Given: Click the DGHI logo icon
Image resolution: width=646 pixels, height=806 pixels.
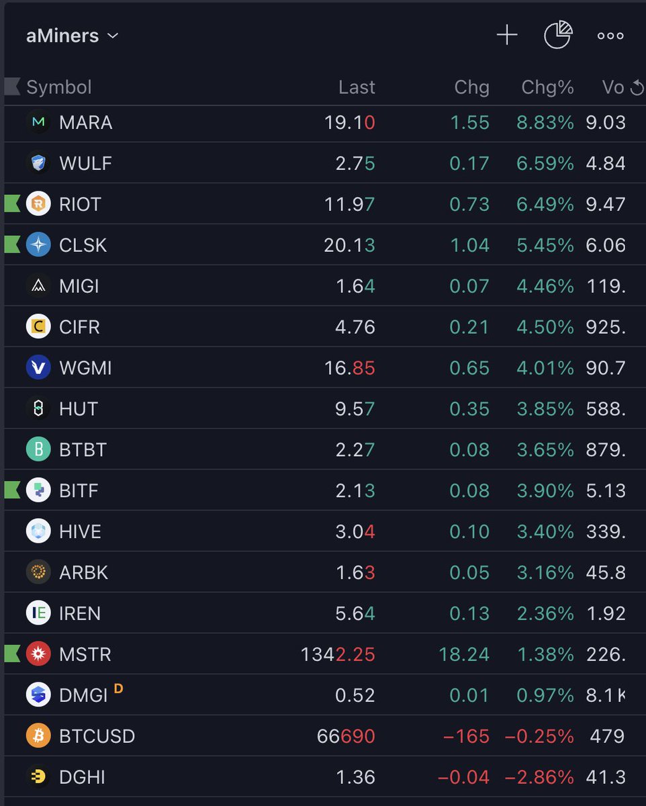Looking at the screenshot, I should pyautogui.click(x=38, y=776).
